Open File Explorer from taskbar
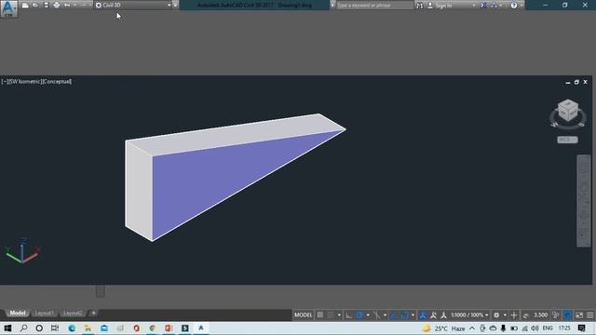 coord(88,328)
